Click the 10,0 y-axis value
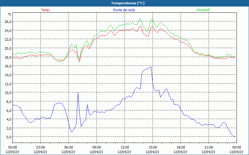Viewport: 249px width, 155px height. [8, 93]
